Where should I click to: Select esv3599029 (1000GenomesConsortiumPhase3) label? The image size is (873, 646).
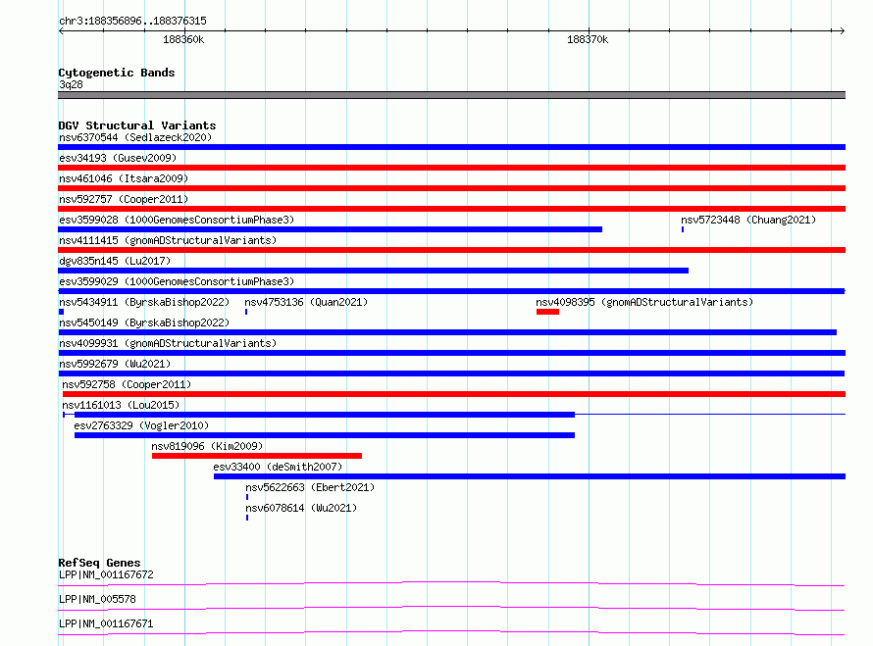[x=177, y=281]
